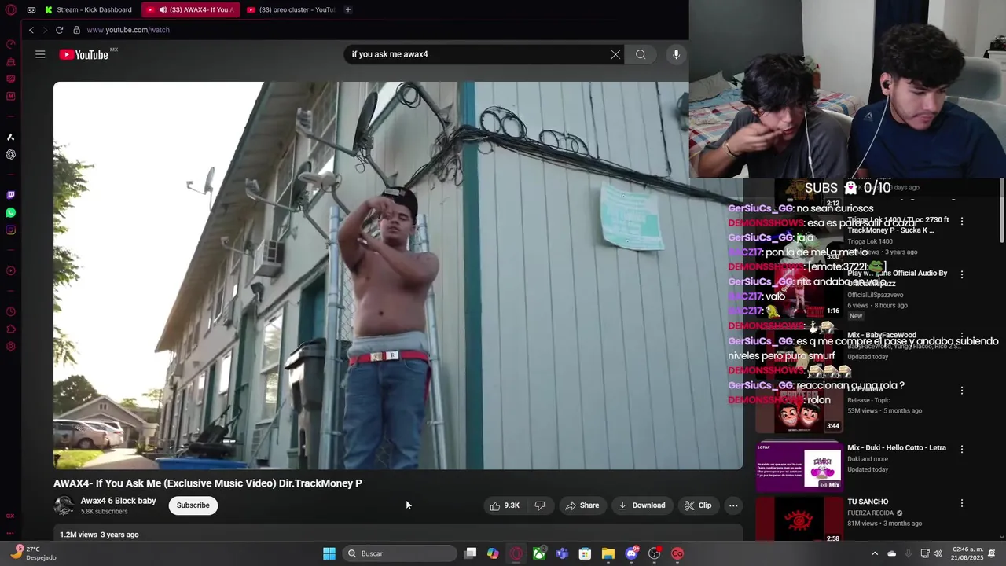Open the Windows Start menu

click(329, 553)
